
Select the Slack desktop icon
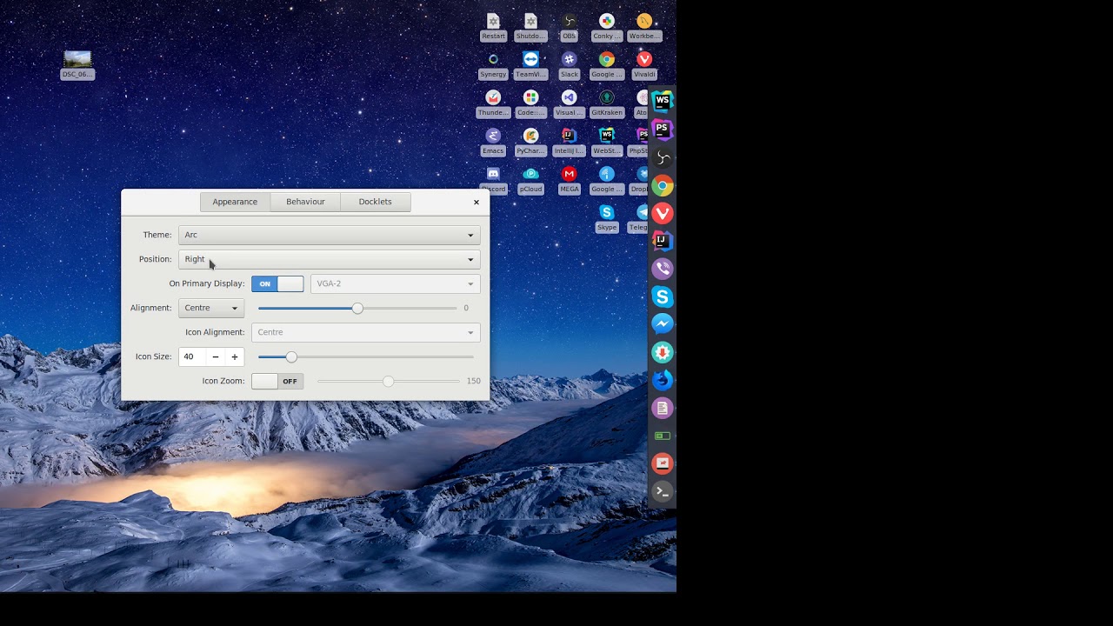(569, 65)
